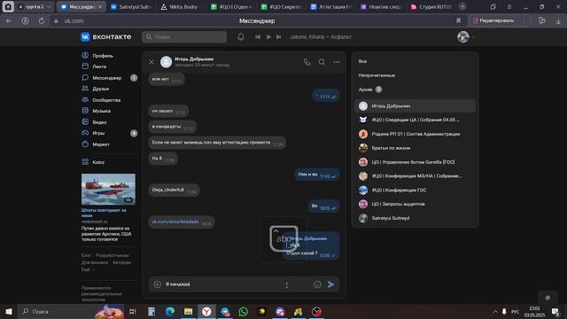The image size is (567, 319).
Task: Skip to the next music track
Action: (278, 37)
